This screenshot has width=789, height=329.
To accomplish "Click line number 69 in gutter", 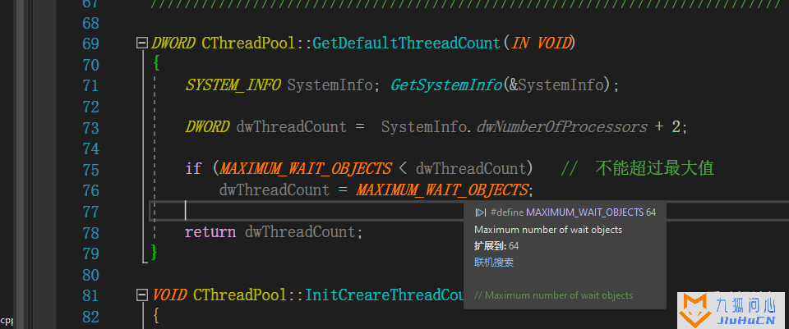I will pos(90,43).
